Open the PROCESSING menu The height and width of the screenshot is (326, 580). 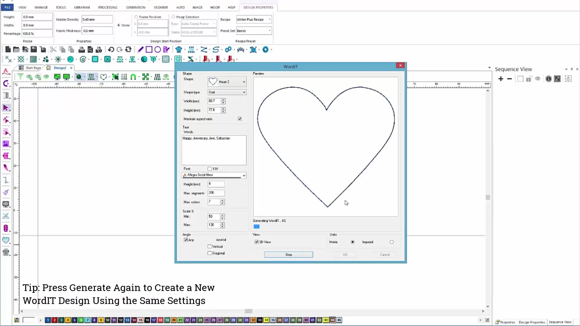(108, 7)
